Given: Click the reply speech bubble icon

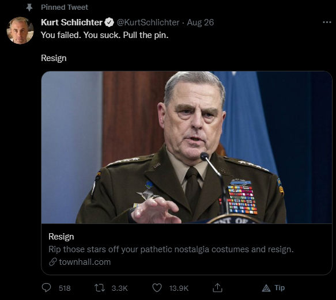Looking at the screenshot, I should [46, 287].
